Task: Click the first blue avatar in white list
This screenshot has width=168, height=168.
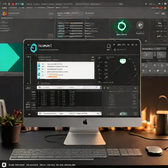Action: pos(39,66)
